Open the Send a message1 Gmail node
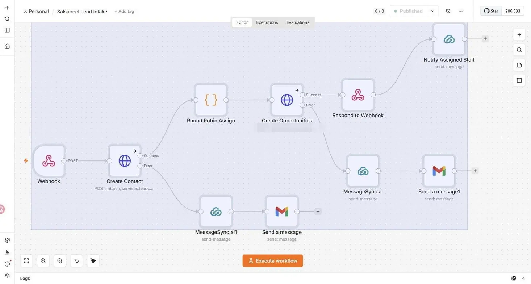Screen dimensions: 531x284 click(x=439, y=171)
